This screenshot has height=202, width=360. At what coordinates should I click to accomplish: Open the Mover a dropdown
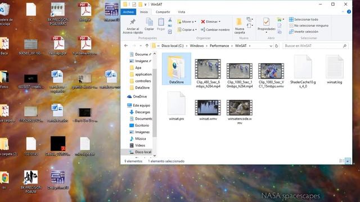(187, 21)
